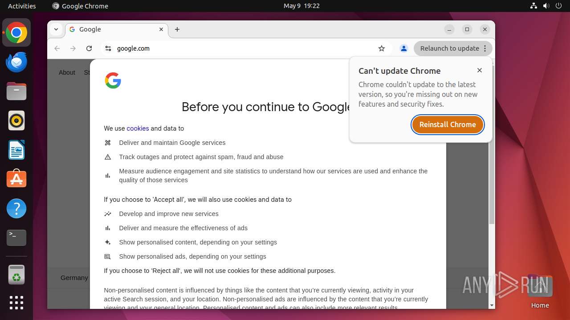Viewport: 570px width, 320px height.
Task: Open the Home folder desktop icon
Action: [x=540, y=292]
